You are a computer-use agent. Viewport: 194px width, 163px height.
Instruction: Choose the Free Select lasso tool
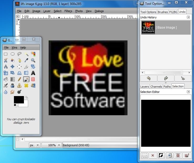19,54
